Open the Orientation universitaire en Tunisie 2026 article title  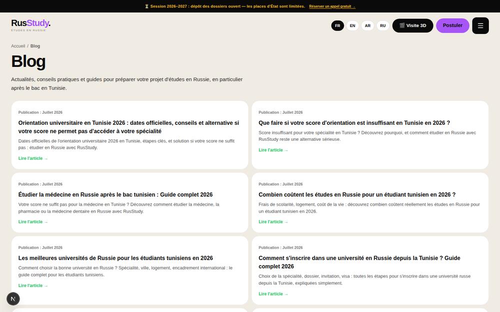[x=128, y=127]
